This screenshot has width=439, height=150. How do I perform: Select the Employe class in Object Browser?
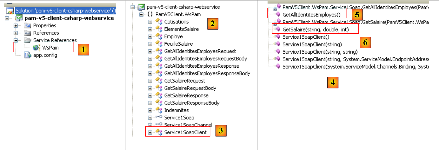pos(173,36)
